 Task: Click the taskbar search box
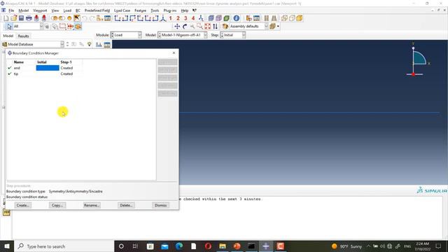(64, 246)
